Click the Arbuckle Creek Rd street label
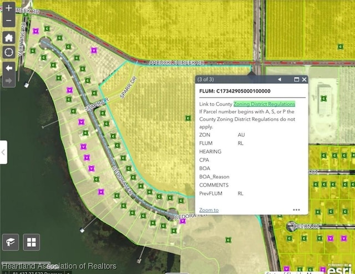The width and height of the screenshot is (355, 274). [176, 63]
